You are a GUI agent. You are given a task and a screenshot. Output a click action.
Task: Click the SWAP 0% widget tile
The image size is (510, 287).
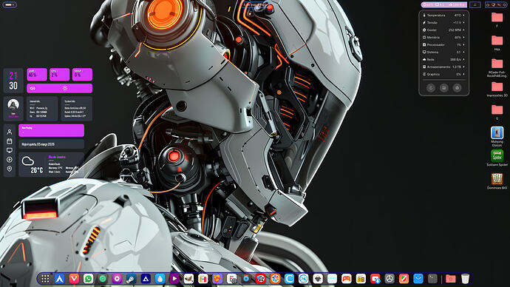[x=82, y=74]
